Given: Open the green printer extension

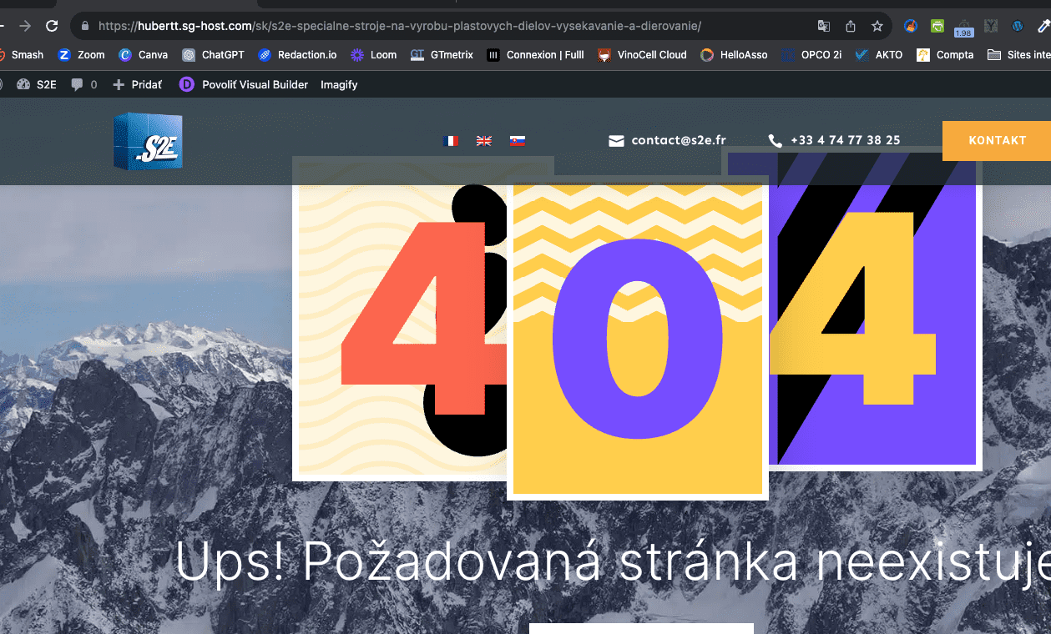Looking at the screenshot, I should pyautogui.click(x=938, y=26).
